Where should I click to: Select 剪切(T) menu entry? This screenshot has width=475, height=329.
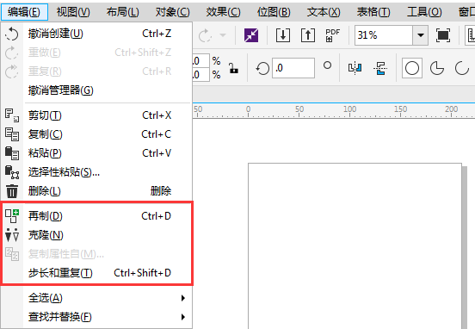click(96, 115)
